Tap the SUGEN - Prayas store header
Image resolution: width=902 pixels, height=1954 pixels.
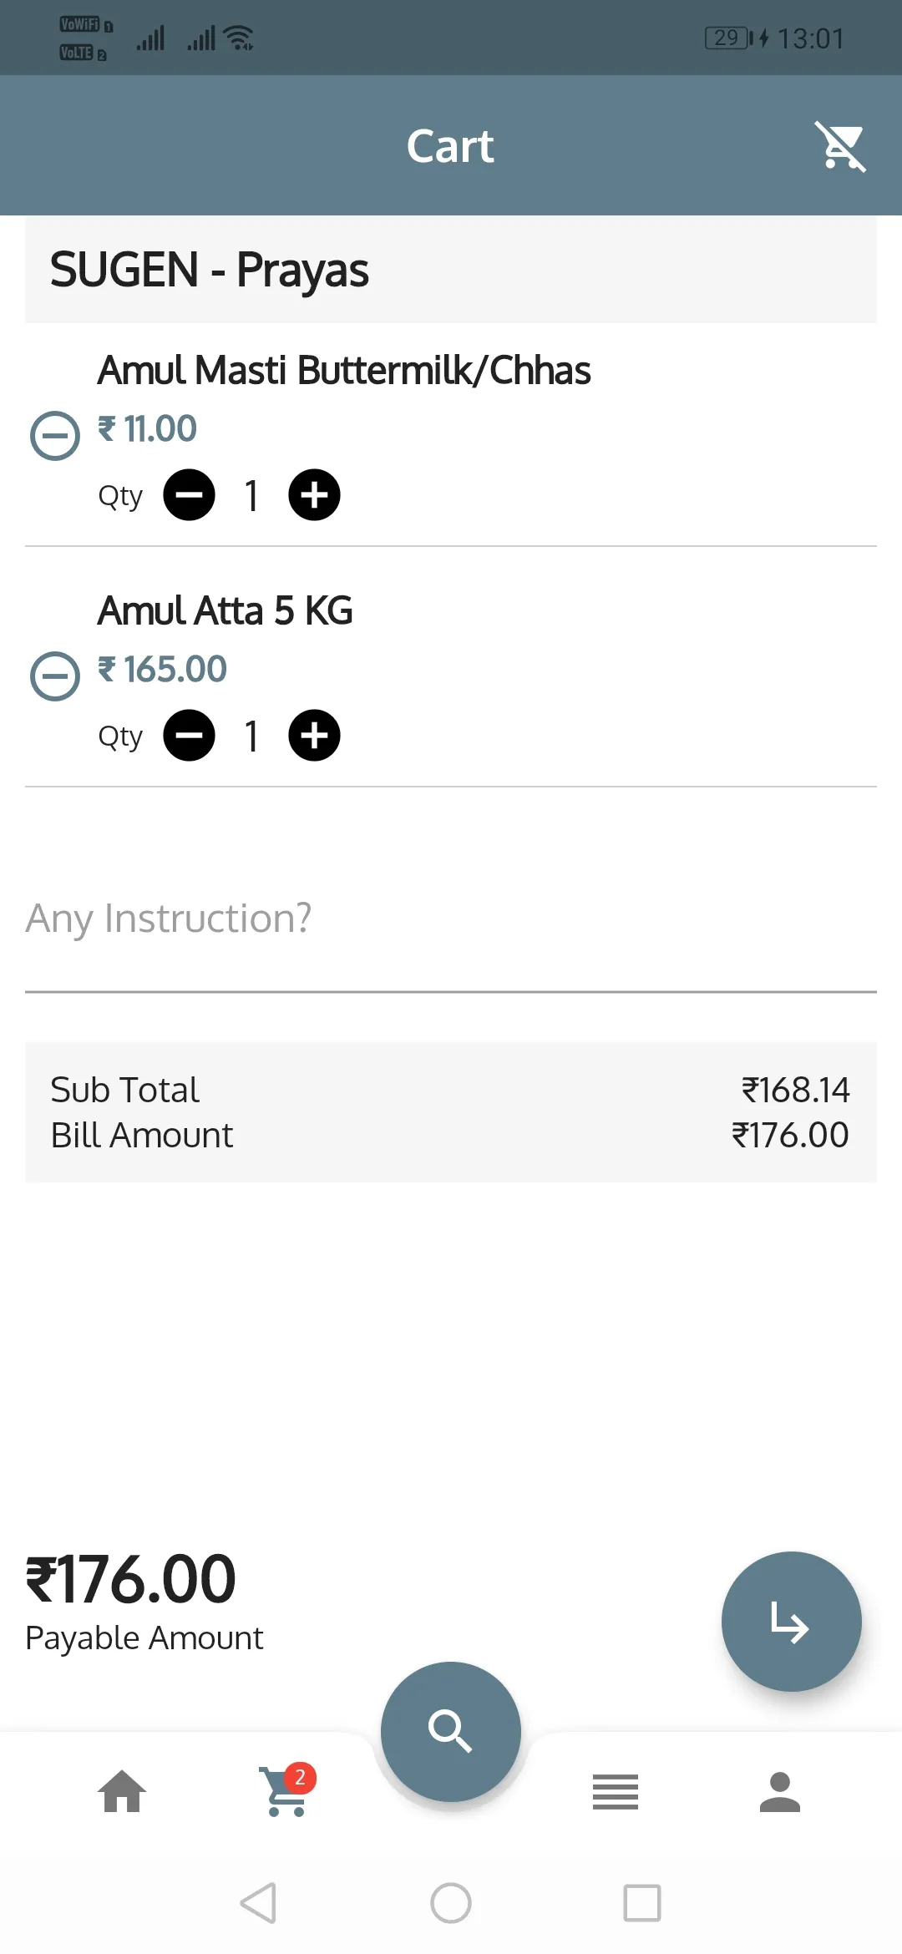[451, 270]
